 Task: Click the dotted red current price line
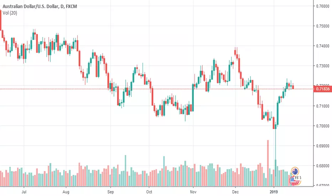pyautogui.click(x=157, y=89)
